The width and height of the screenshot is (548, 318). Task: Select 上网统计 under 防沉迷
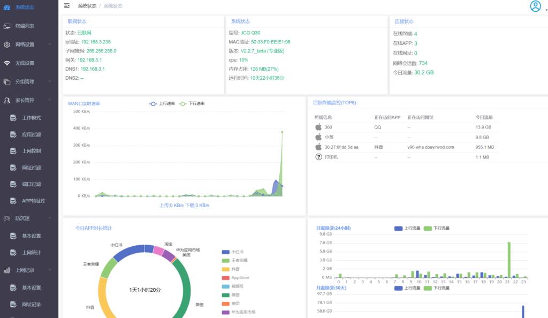click(x=32, y=253)
